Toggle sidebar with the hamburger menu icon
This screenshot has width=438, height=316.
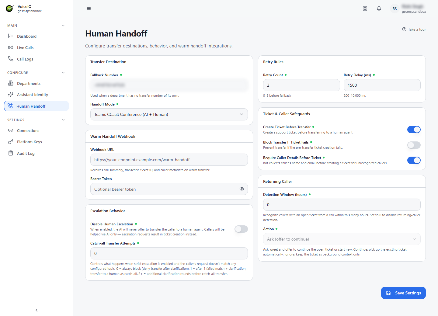point(89,9)
